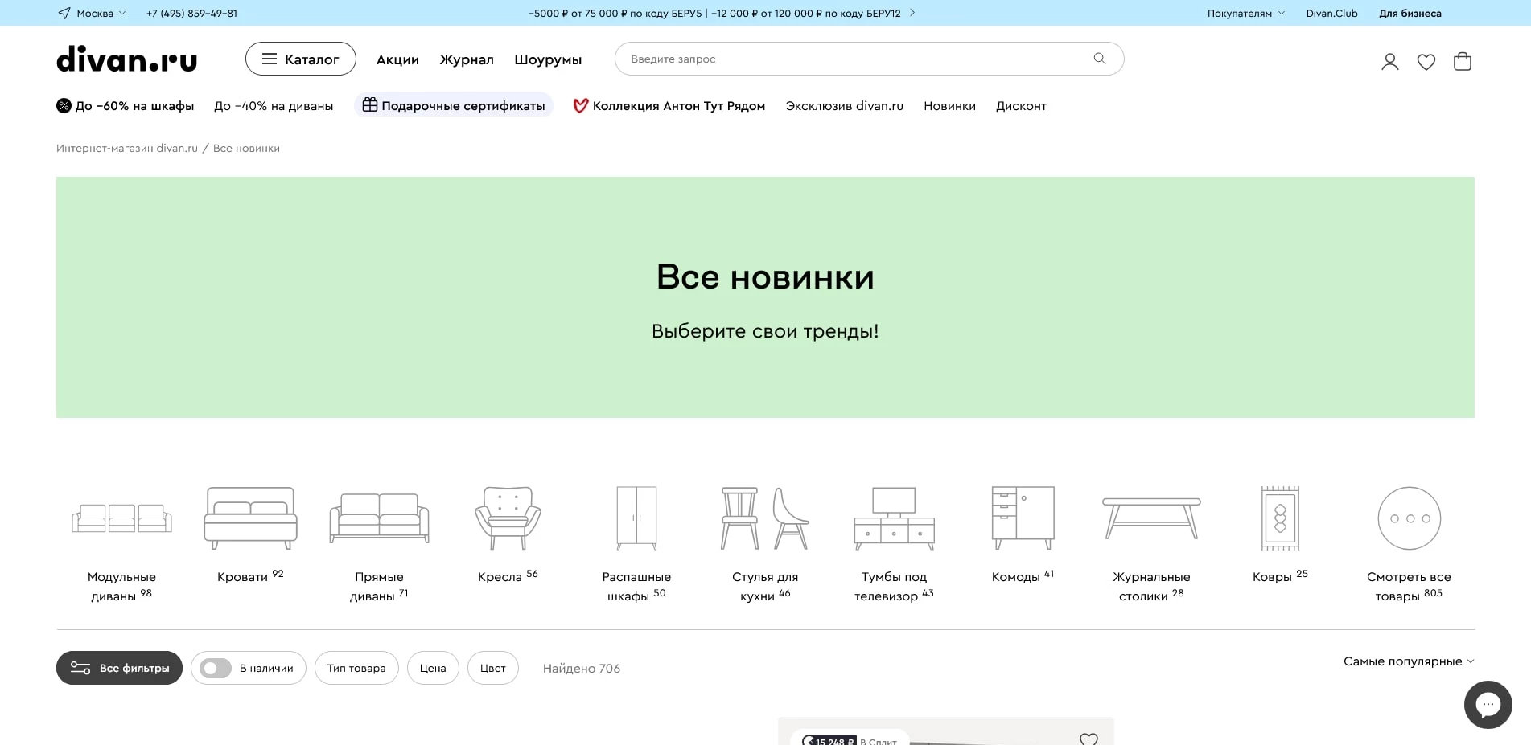Go to the Шоурумы section
The height and width of the screenshot is (745, 1531).
548,59
